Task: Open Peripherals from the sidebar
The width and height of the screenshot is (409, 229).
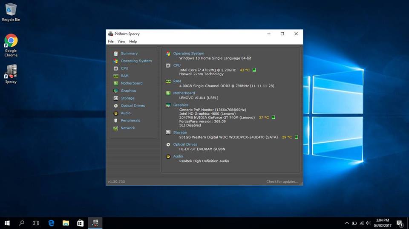Action: (x=130, y=121)
